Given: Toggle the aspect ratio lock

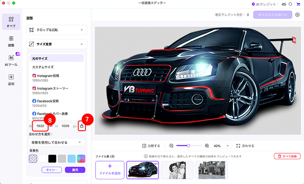Looking at the screenshot, I should coord(82,126).
